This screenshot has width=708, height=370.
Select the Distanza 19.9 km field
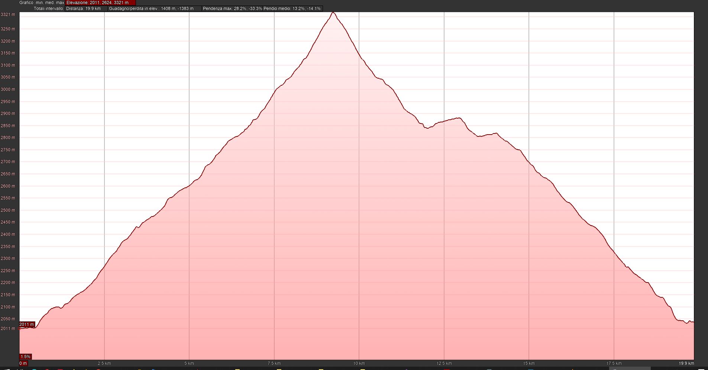click(x=86, y=9)
